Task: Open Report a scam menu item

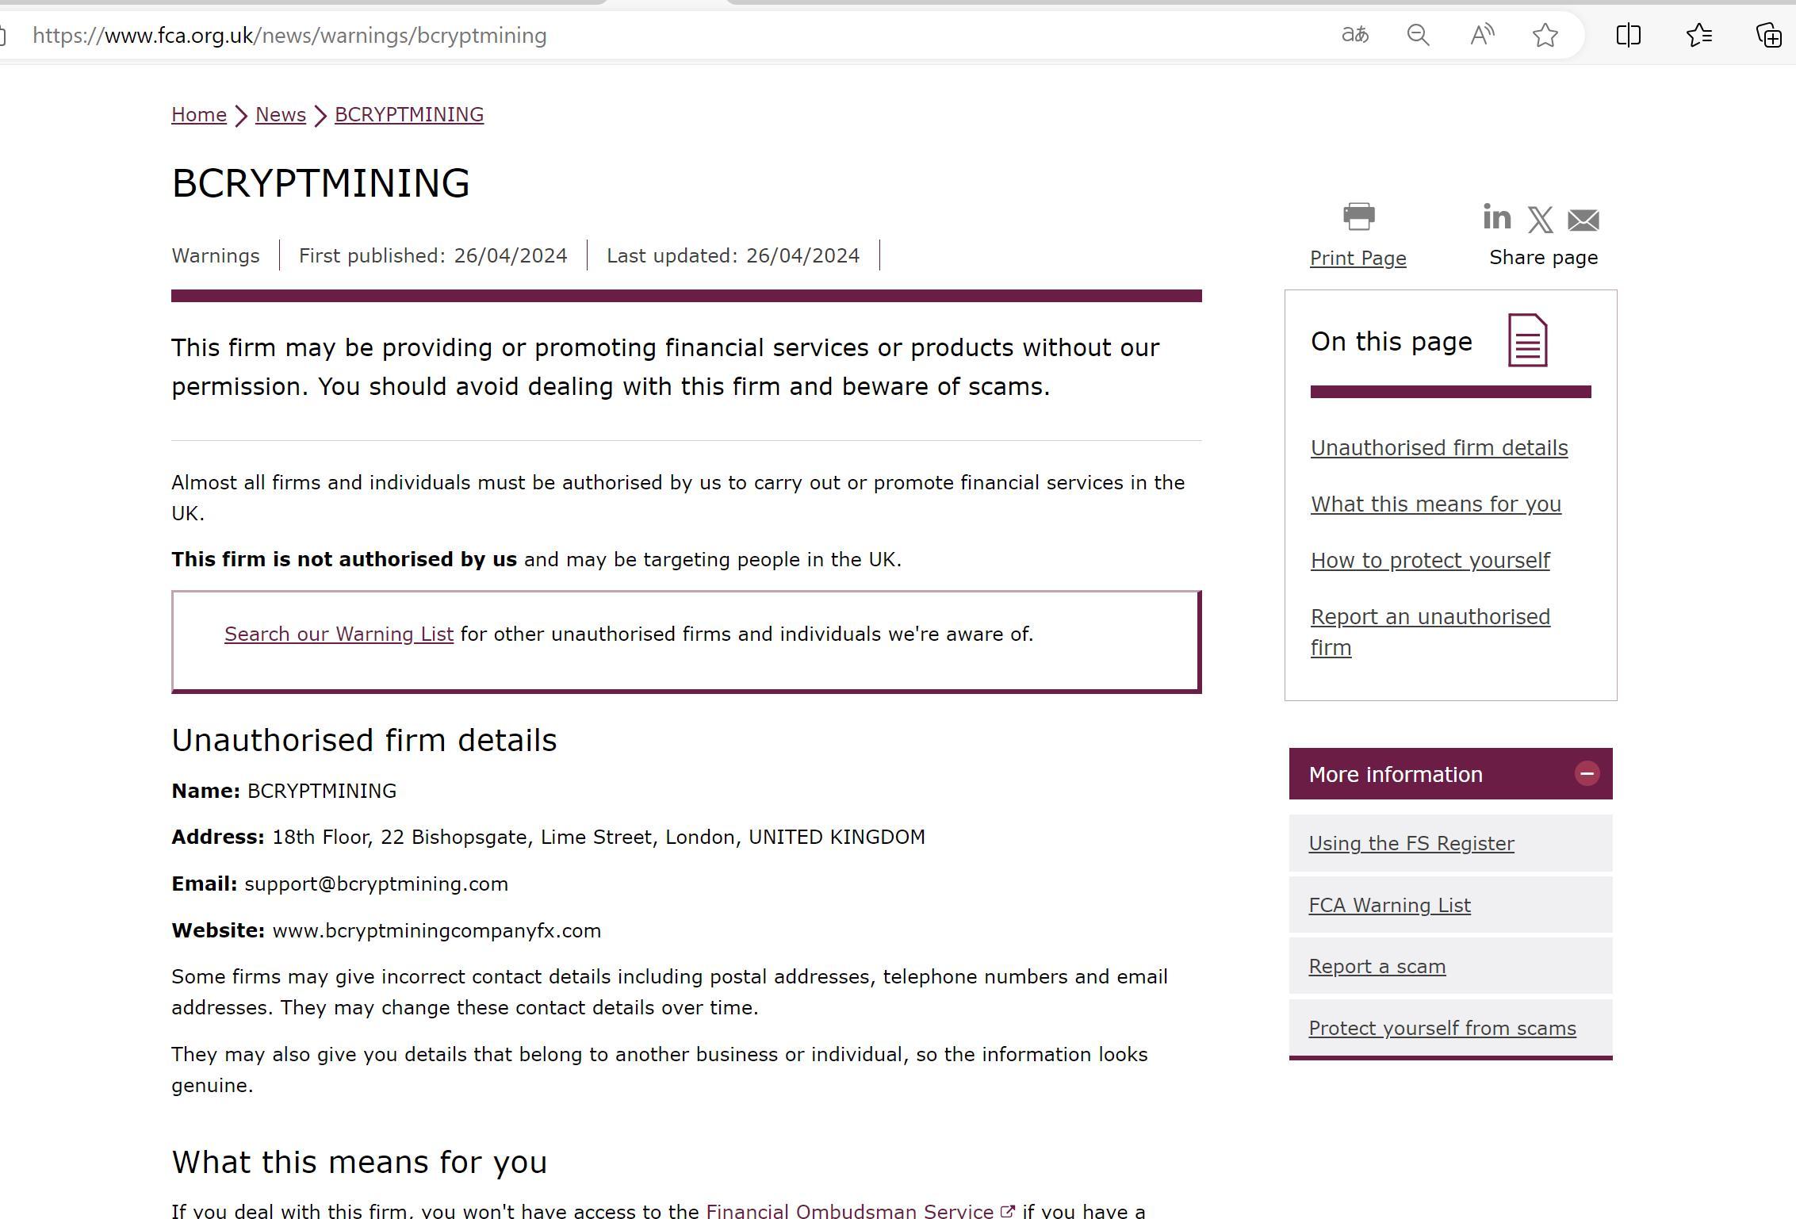Action: [1377, 967]
